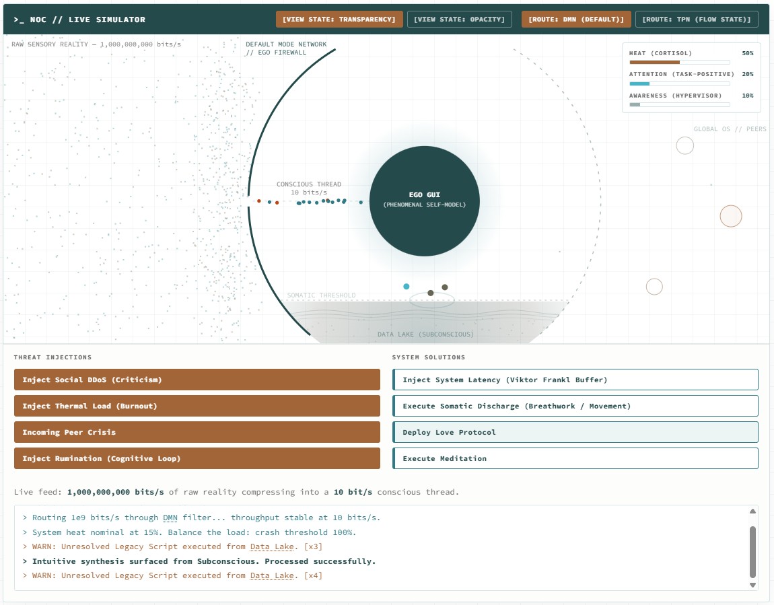The image size is (774, 605).
Task: Click the Ego GUI circle
Action: (425, 201)
